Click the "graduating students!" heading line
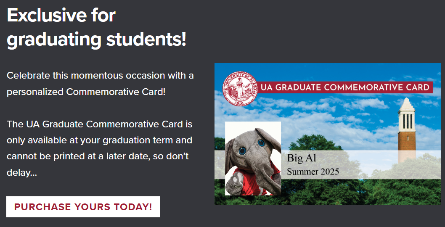The height and width of the screenshot is (227, 445). pyautogui.click(x=96, y=40)
